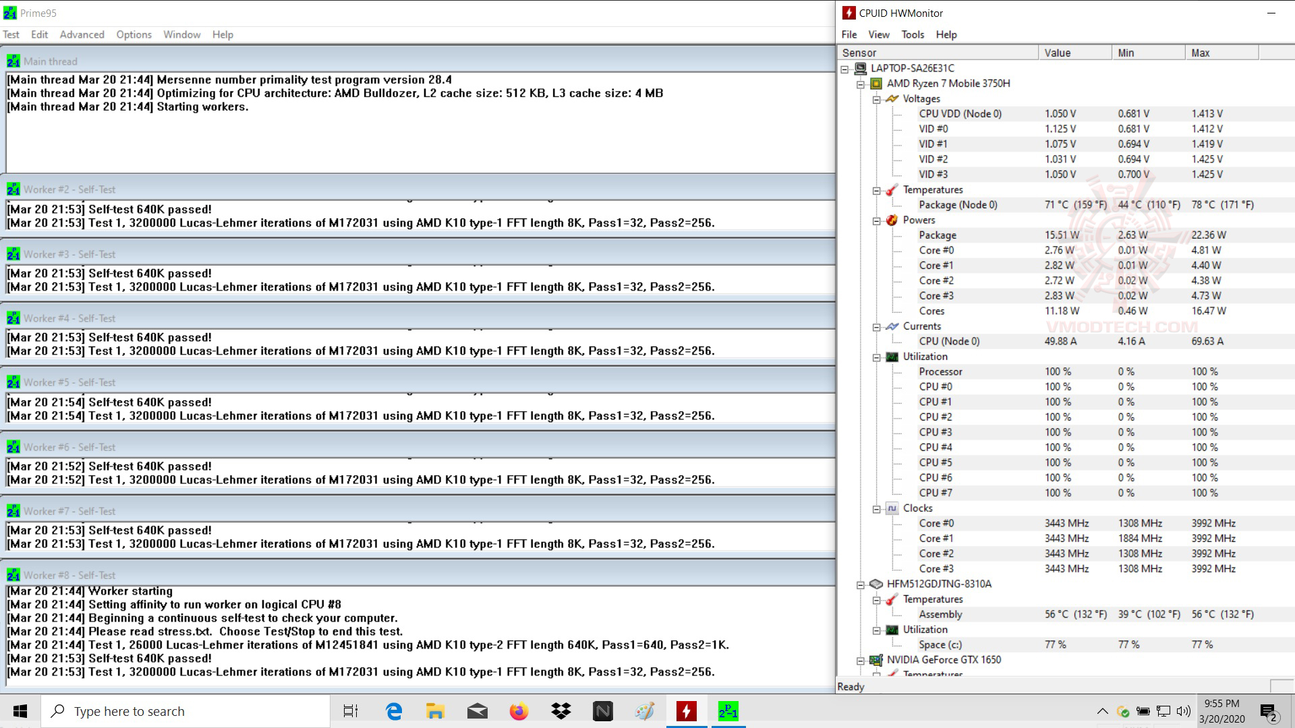Image resolution: width=1295 pixels, height=728 pixels.
Task: Collapse the AMD Ryzen 7 Mobile 3750H node
Action: click(861, 84)
